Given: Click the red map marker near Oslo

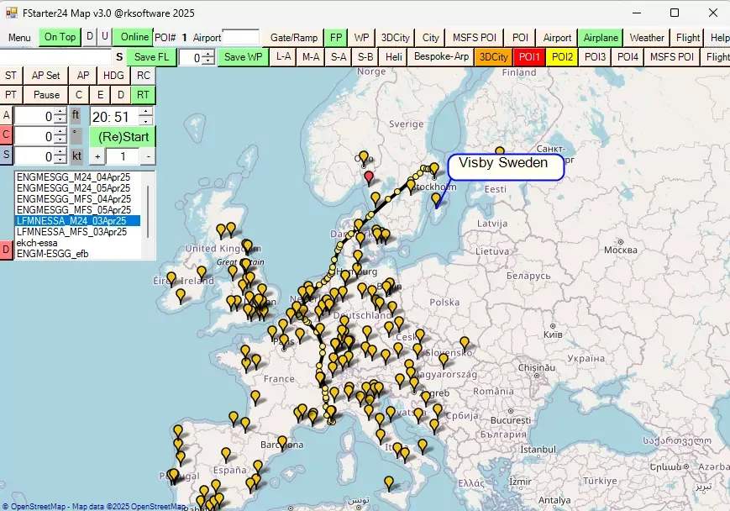Looking at the screenshot, I should coord(368,176).
